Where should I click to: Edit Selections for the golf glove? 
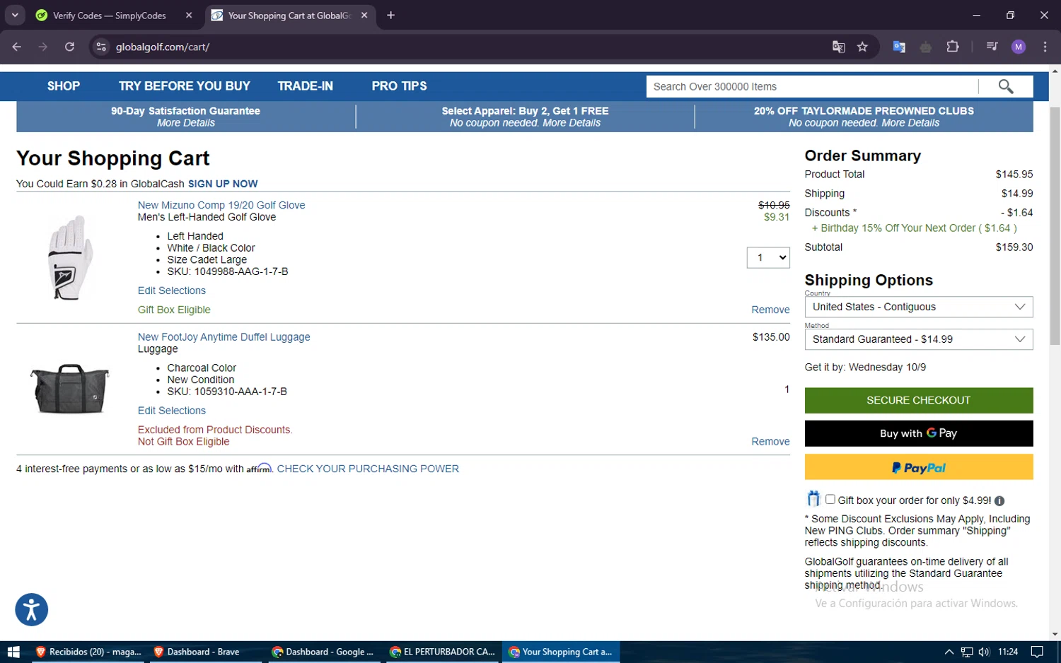tap(172, 291)
